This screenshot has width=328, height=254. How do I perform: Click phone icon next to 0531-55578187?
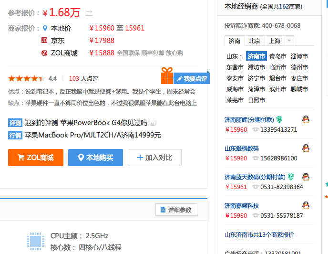[256, 215]
